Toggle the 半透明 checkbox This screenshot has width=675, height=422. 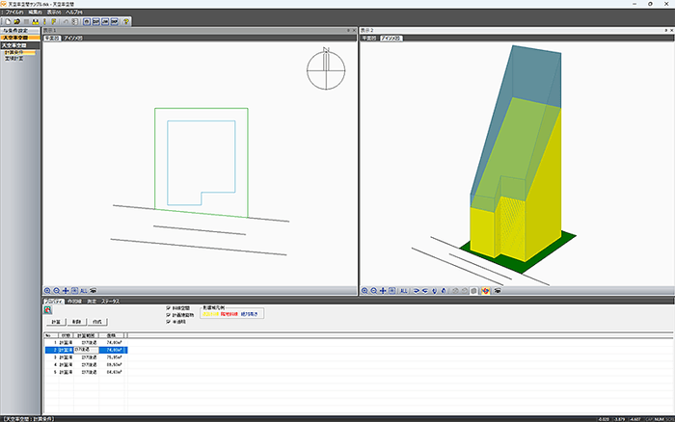[x=170, y=321]
